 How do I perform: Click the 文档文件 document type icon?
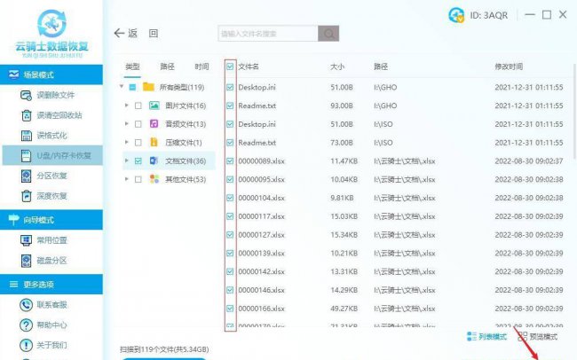click(x=154, y=160)
